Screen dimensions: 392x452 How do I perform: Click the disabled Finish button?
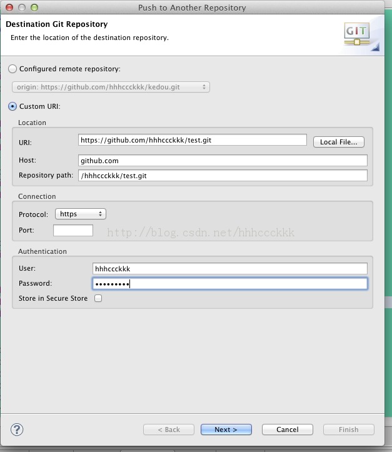[349, 429]
